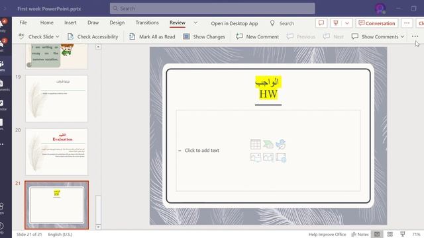The image size is (424, 238).
Task: Open Apps store in Teams sidebar
Action: click(x=2, y=208)
